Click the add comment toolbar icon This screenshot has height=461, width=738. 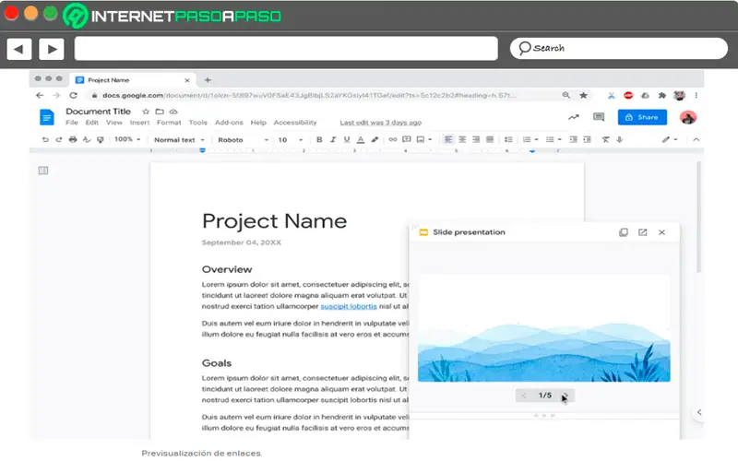406,139
